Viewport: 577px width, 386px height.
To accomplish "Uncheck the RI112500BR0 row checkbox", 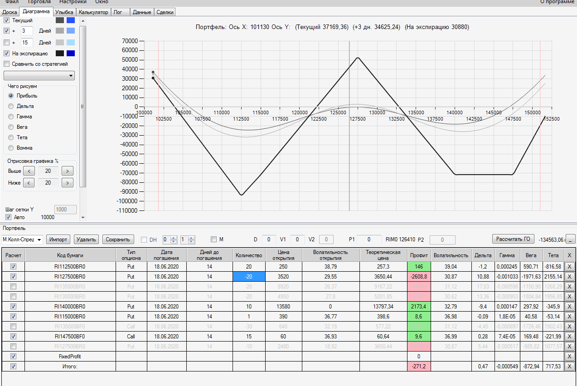I will pos(13,267).
